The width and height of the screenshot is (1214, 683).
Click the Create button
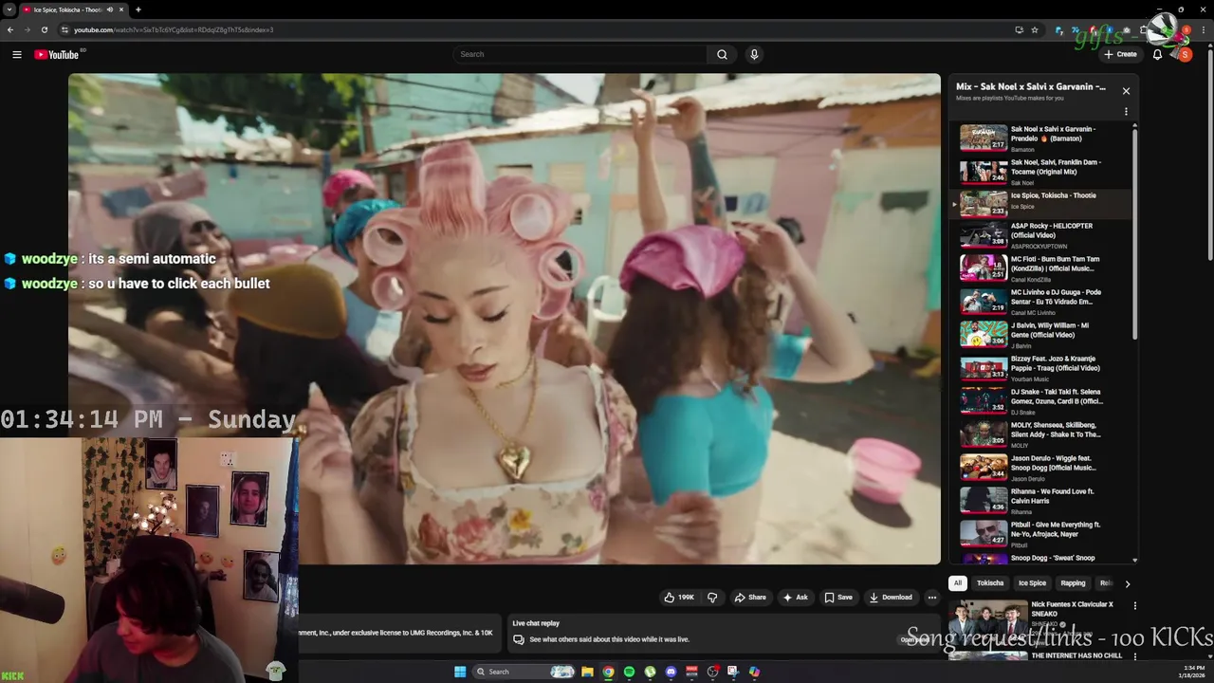pos(1120,54)
